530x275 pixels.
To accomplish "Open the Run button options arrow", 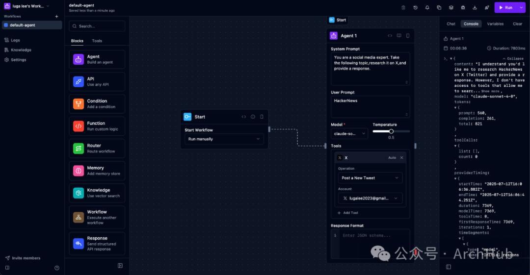I will tap(521, 7).
